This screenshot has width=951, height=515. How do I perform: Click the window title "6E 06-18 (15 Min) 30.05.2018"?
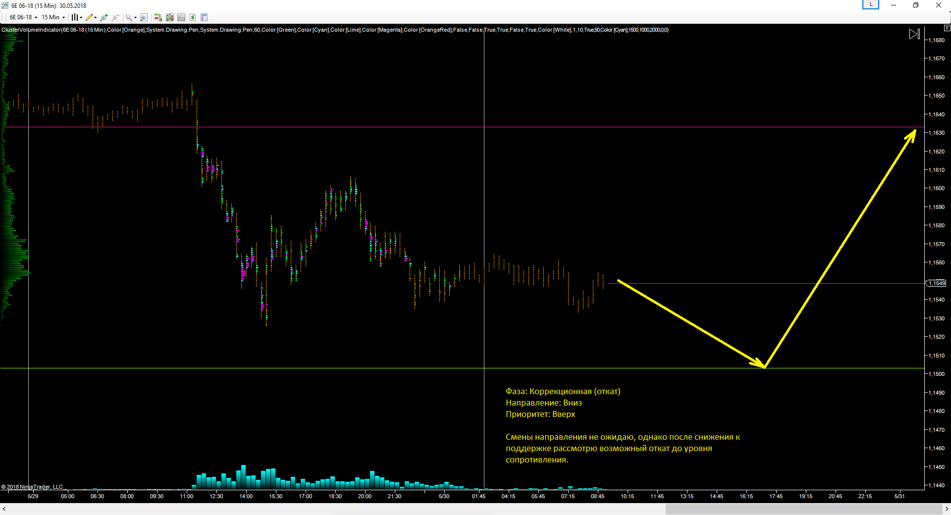click(49, 6)
